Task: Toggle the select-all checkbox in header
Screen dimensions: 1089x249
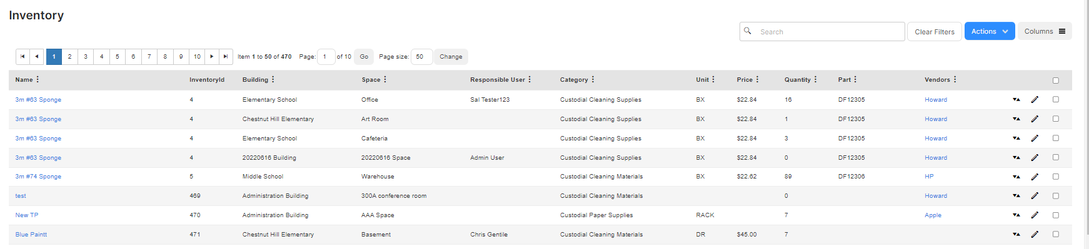Action: coord(1055,80)
